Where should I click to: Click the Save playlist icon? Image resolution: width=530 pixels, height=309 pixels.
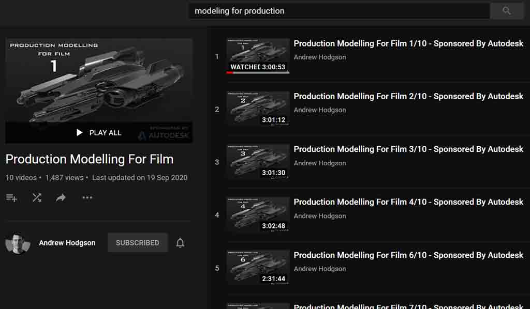[x=11, y=198]
